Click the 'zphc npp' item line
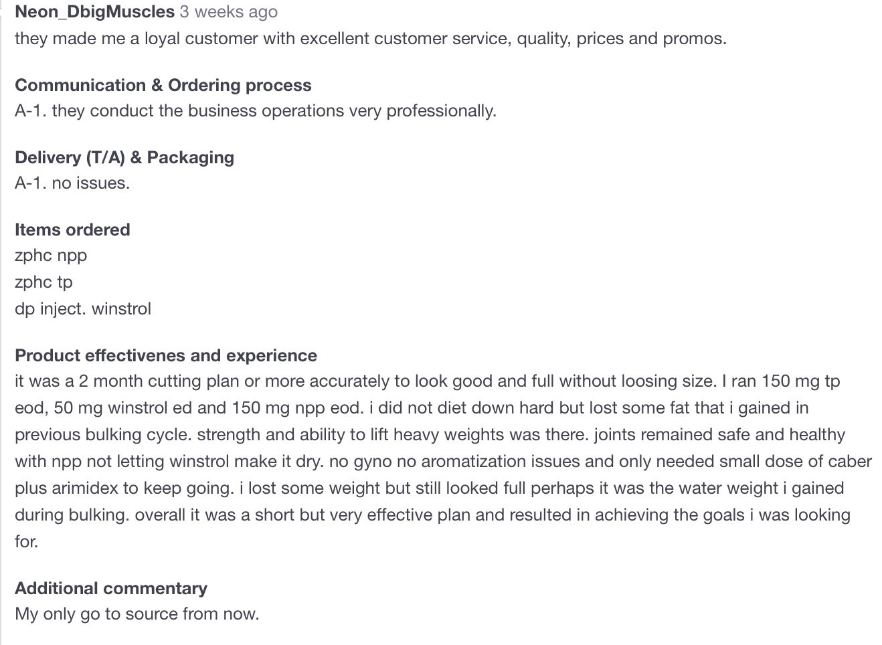The image size is (882, 645). 51,256
